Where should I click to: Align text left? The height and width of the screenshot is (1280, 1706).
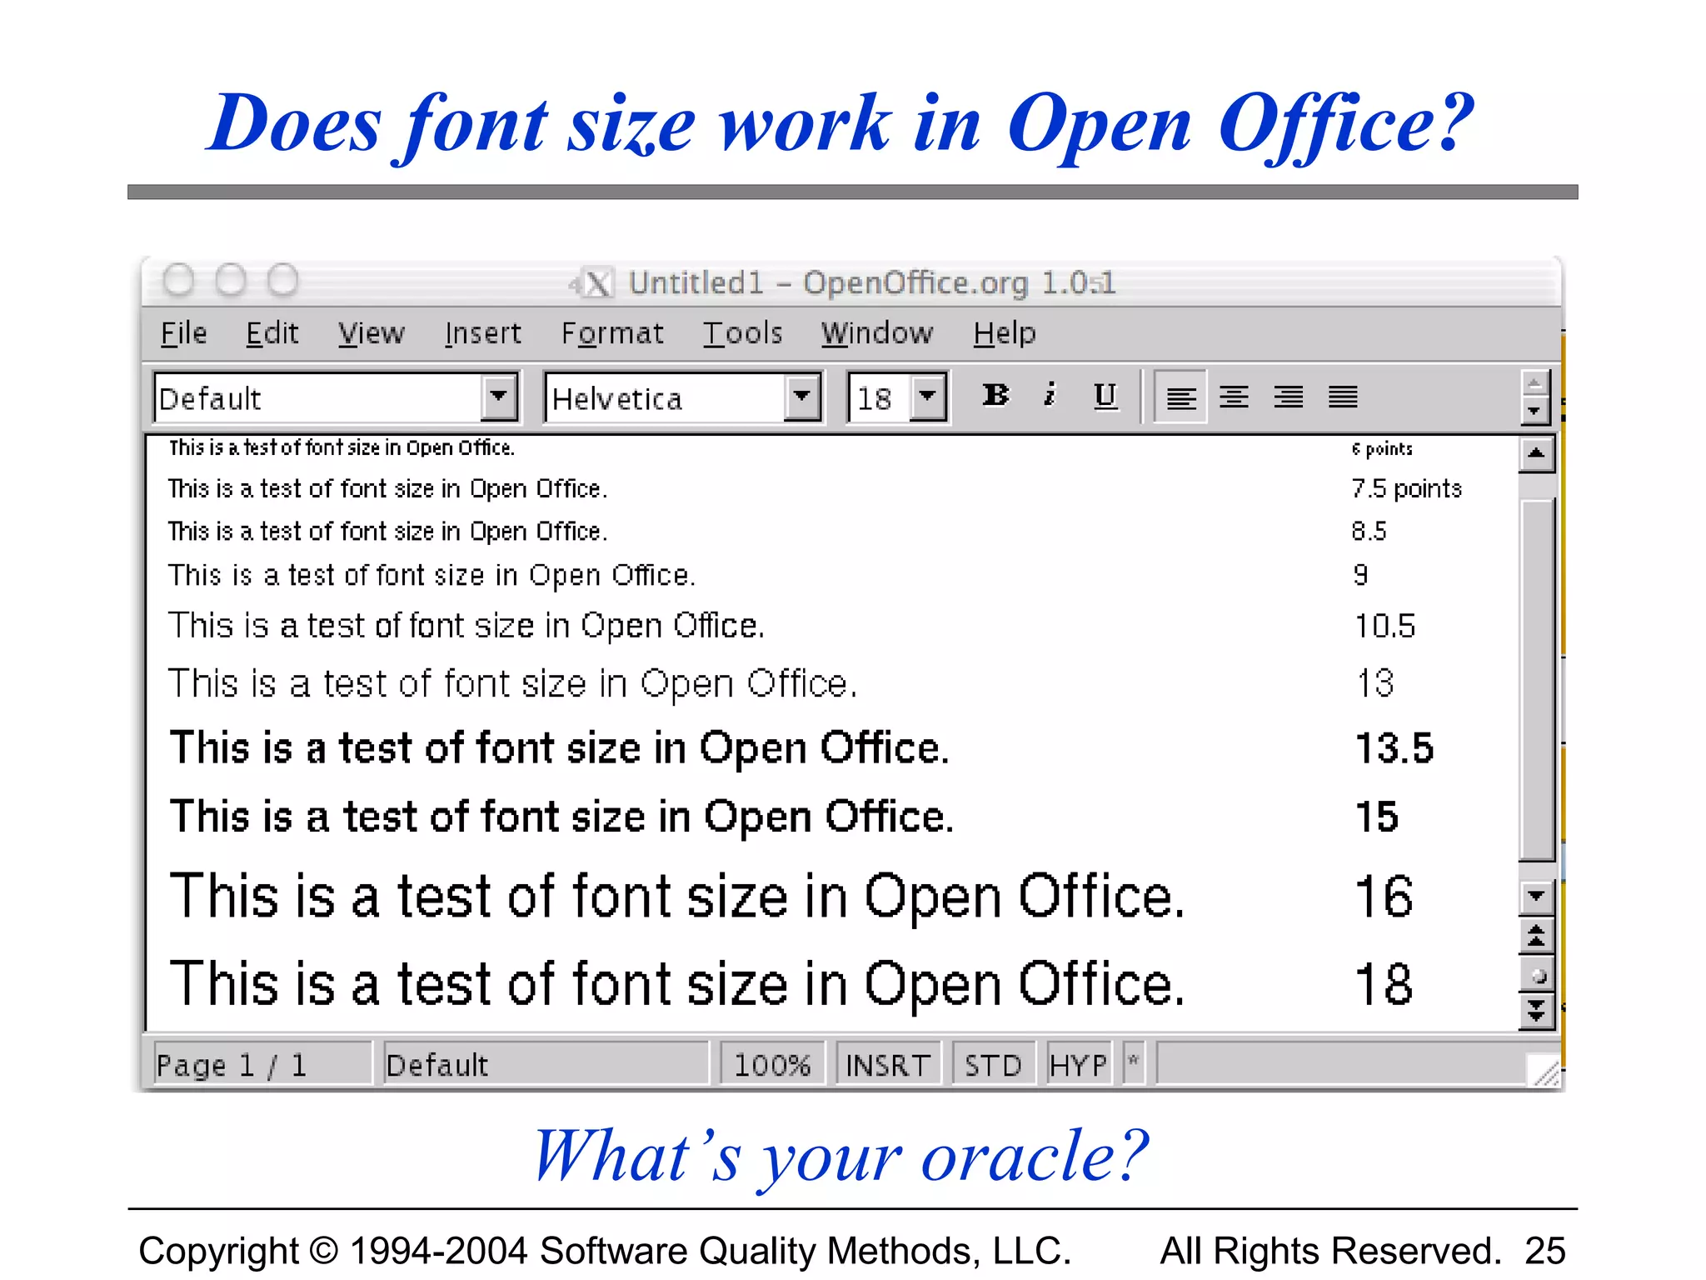click(x=1180, y=397)
